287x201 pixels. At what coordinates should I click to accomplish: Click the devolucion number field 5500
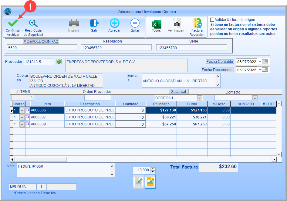(42, 48)
